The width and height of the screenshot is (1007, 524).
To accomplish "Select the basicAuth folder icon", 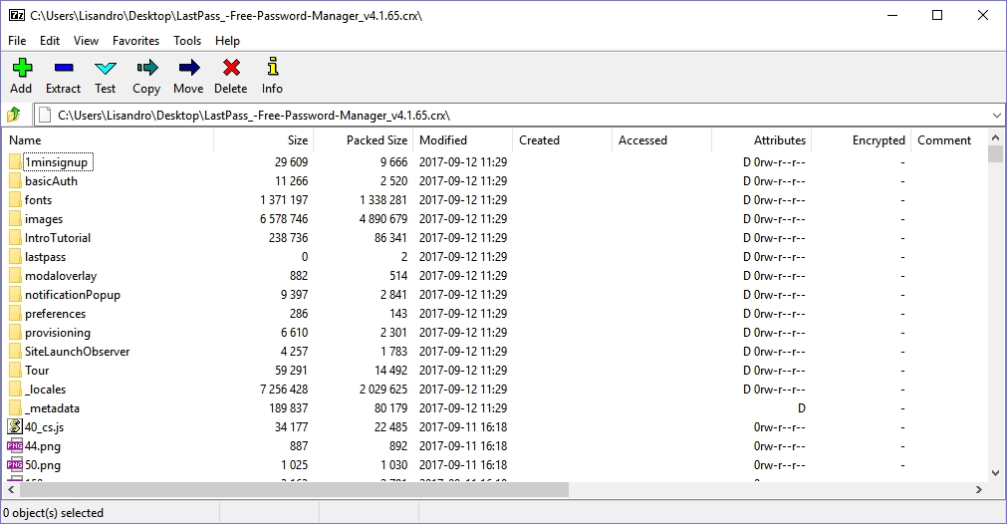I will tap(15, 181).
